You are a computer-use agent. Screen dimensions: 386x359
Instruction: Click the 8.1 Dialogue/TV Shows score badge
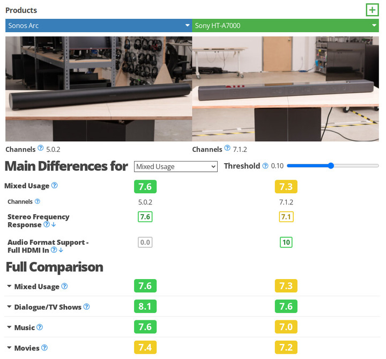click(x=145, y=306)
